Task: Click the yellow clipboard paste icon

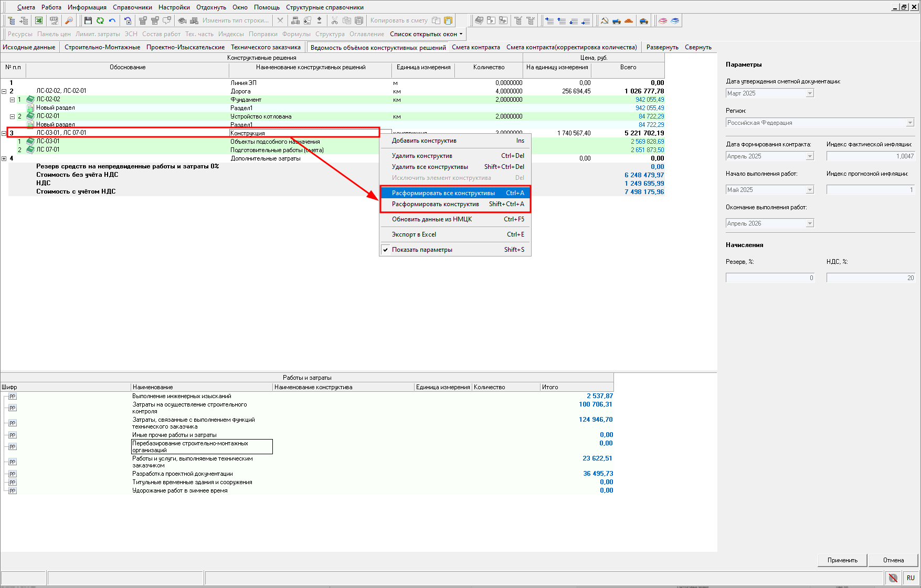Action: coord(448,20)
